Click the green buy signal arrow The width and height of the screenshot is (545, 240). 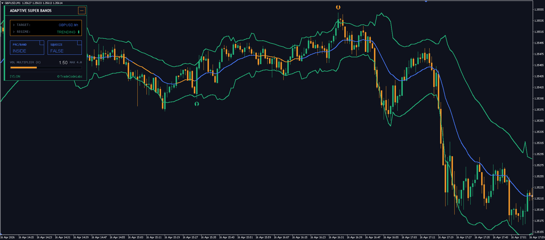[197, 104]
